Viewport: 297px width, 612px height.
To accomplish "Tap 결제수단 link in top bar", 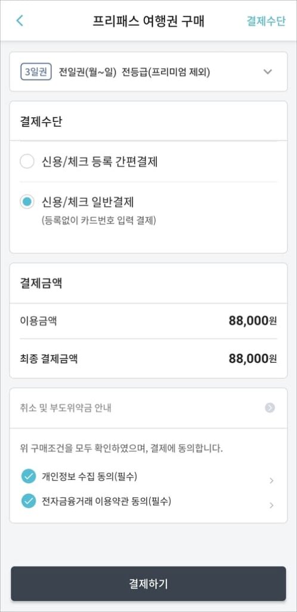I will 266,21.
